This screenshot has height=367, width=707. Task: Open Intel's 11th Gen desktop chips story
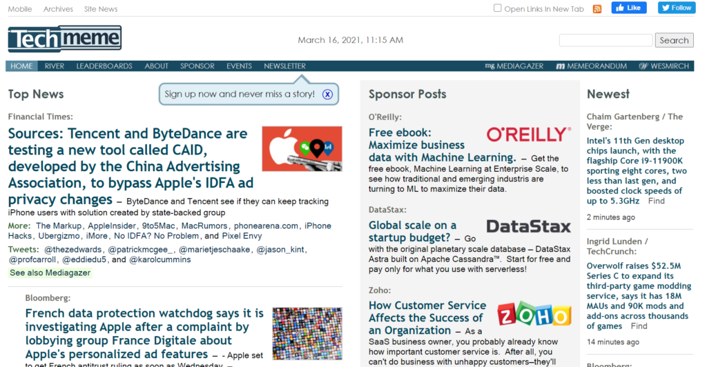[636, 170]
